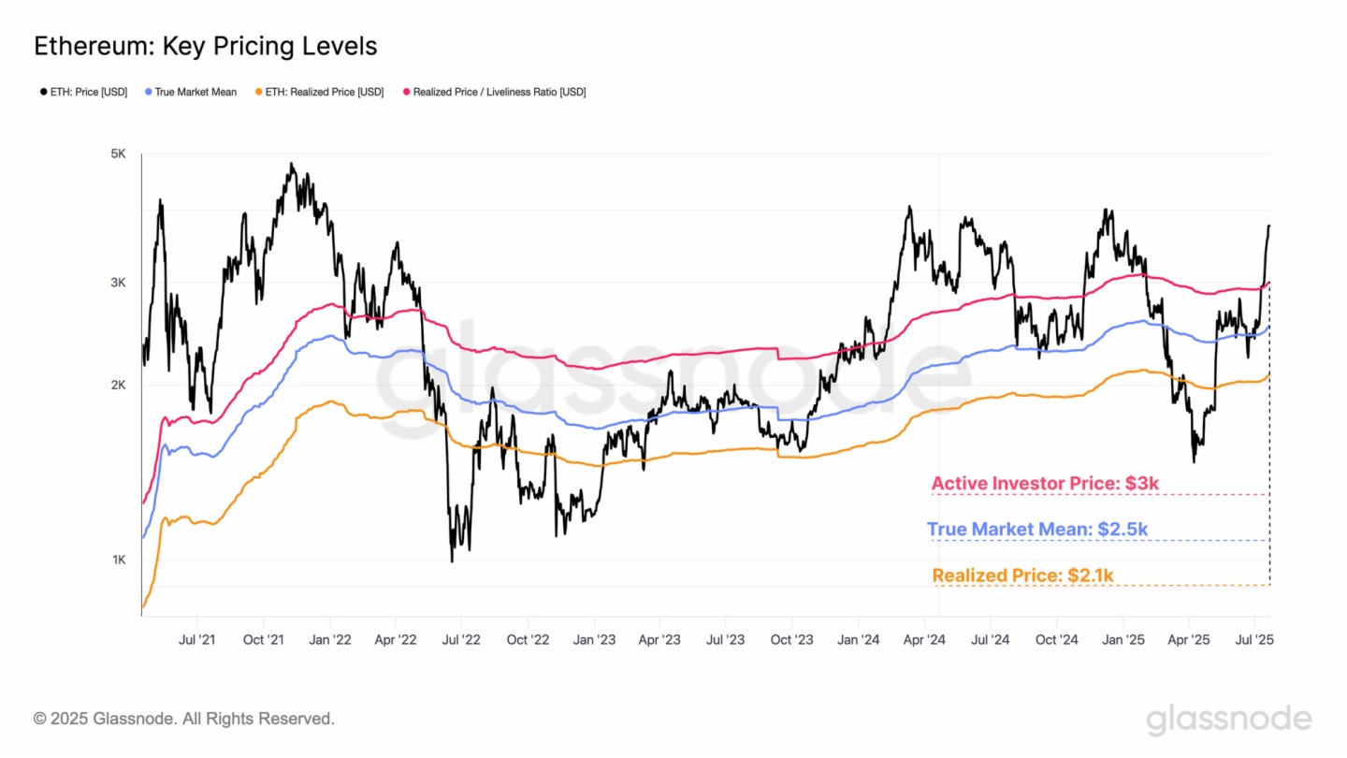Select the Oct '21 x-axis label
Screen dimensions: 1347x758
264,640
